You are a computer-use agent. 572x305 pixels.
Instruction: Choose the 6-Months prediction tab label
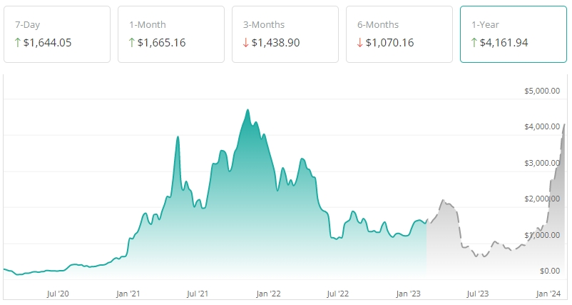click(379, 24)
